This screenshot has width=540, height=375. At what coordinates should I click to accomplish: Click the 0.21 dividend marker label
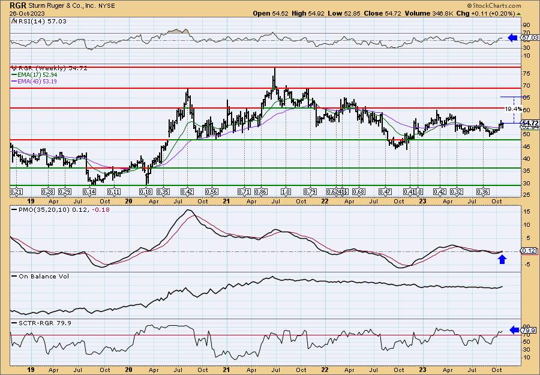[16, 191]
